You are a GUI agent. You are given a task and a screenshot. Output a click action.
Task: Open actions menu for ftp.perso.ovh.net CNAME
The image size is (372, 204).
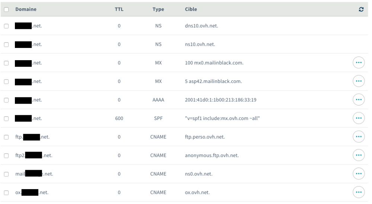pyautogui.click(x=358, y=137)
